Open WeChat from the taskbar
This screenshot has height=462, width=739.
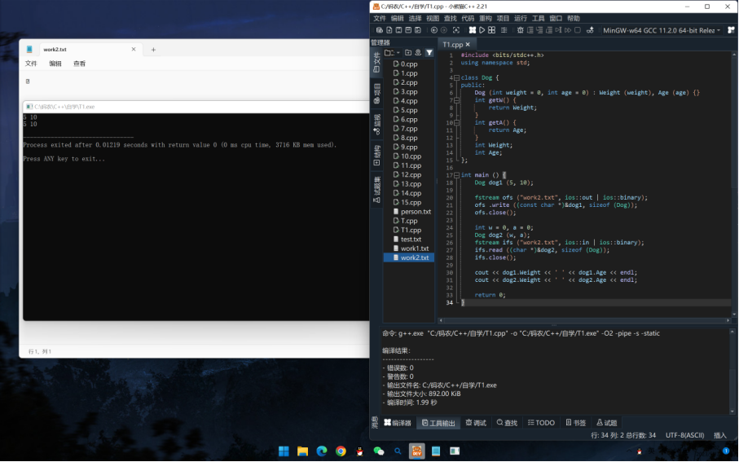pyautogui.click(x=379, y=451)
